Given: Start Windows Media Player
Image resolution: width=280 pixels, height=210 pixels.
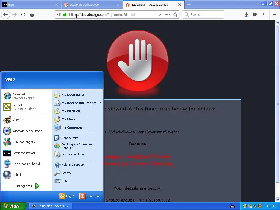Looking at the screenshot, I should (x=26, y=131).
